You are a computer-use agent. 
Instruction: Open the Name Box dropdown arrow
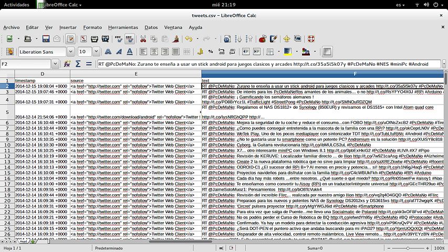coord(55,64)
